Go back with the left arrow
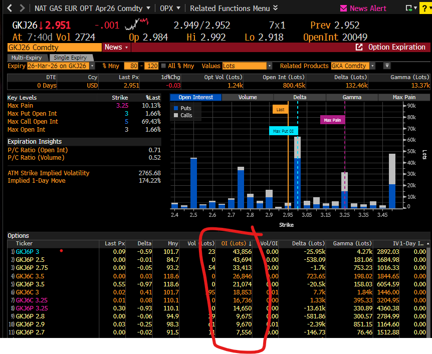This screenshot has width=432, height=354. [10, 8]
